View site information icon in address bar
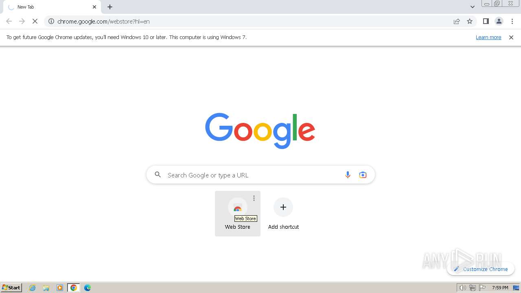The width and height of the screenshot is (521, 293). tap(51, 21)
